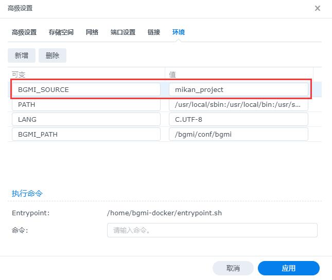The width and height of the screenshot is (332, 280).
Task: Open the 存储空间 tab
Action: [x=61, y=32]
